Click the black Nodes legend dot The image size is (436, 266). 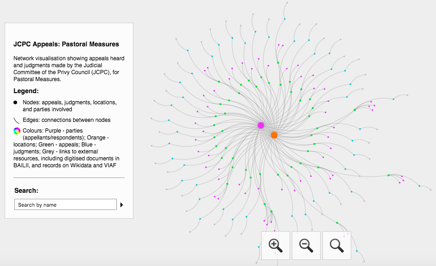pyautogui.click(x=15, y=102)
